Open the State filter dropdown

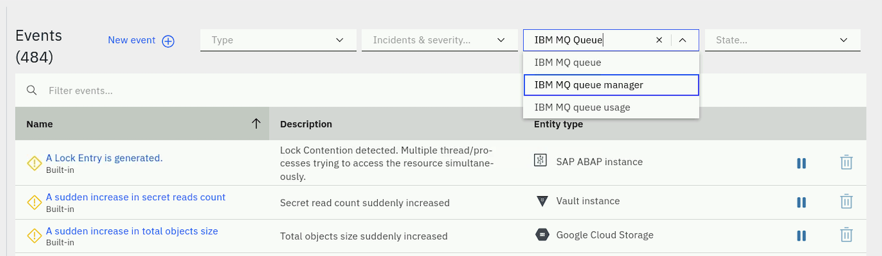[782, 40]
